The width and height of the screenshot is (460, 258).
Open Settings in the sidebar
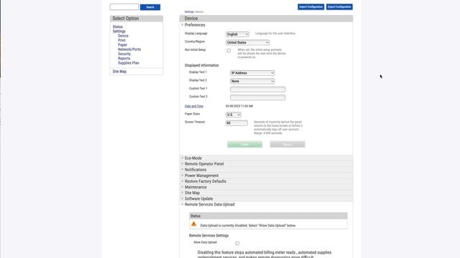point(119,32)
